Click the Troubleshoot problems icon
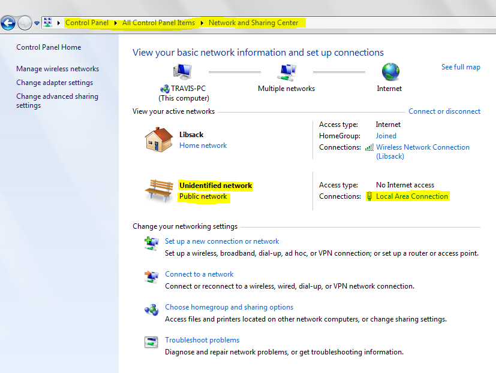 [151, 342]
